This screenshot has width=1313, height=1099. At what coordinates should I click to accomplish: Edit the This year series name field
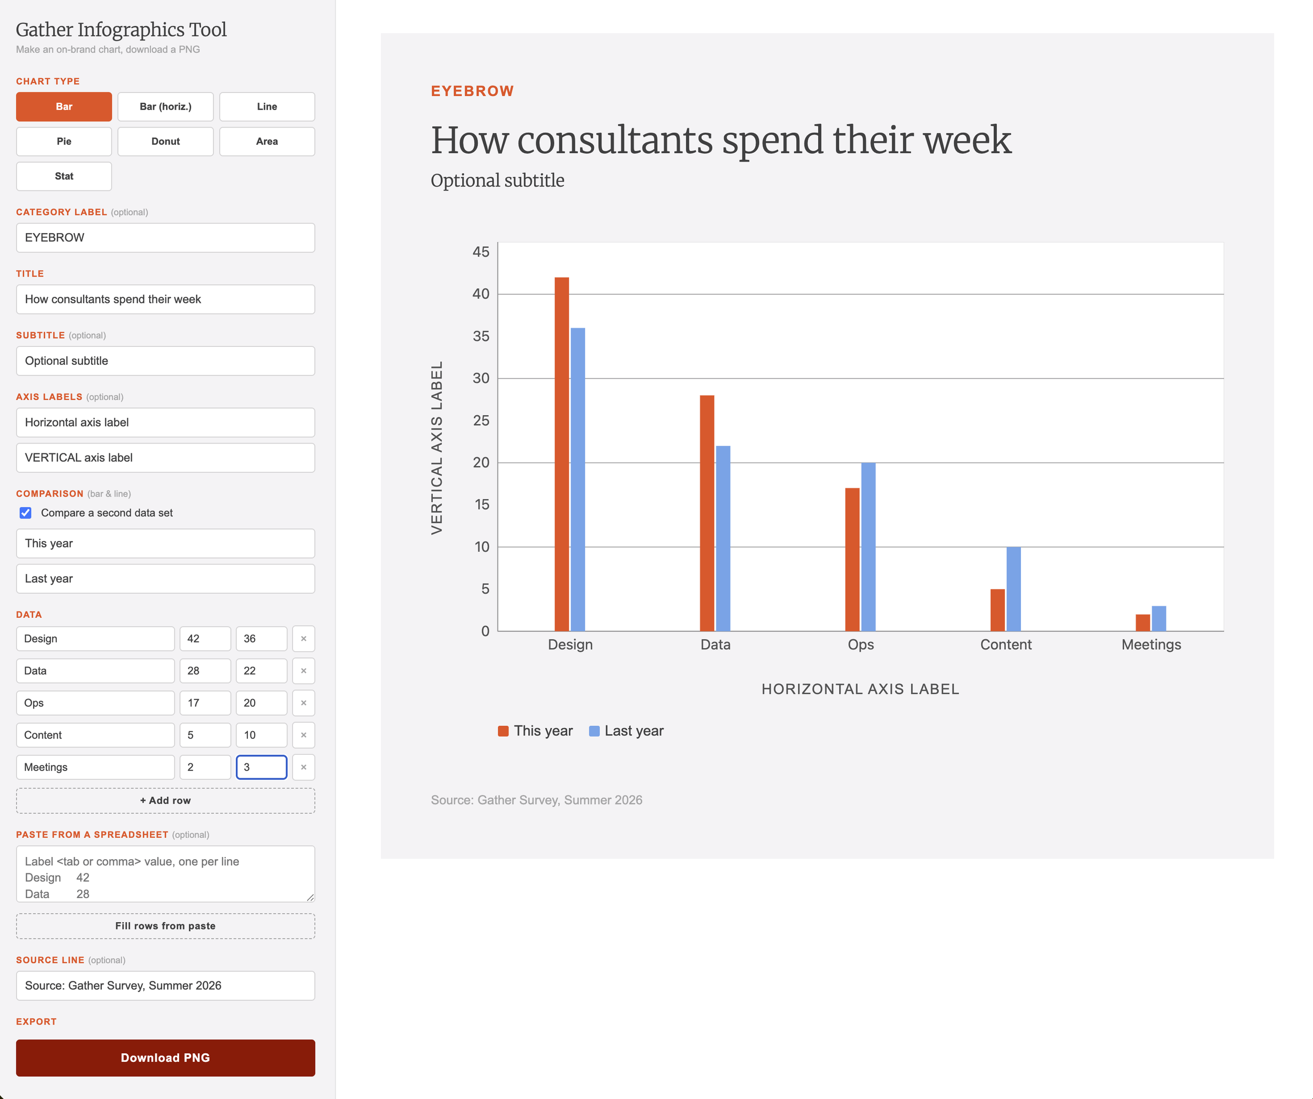pos(165,544)
